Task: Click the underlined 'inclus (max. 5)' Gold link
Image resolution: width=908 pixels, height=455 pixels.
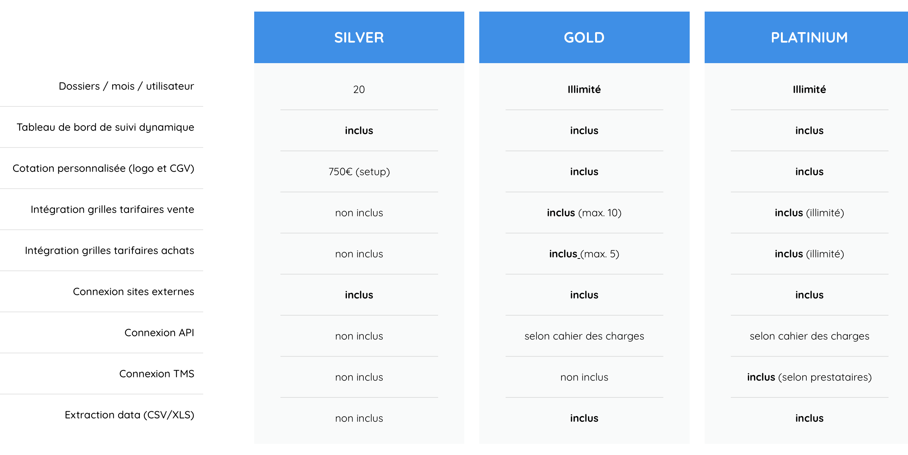Action: (x=584, y=254)
